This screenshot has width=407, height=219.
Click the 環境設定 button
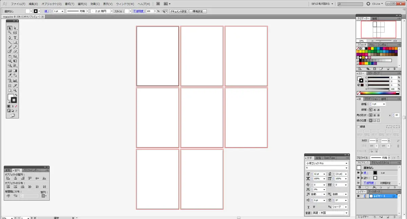click(198, 11)
